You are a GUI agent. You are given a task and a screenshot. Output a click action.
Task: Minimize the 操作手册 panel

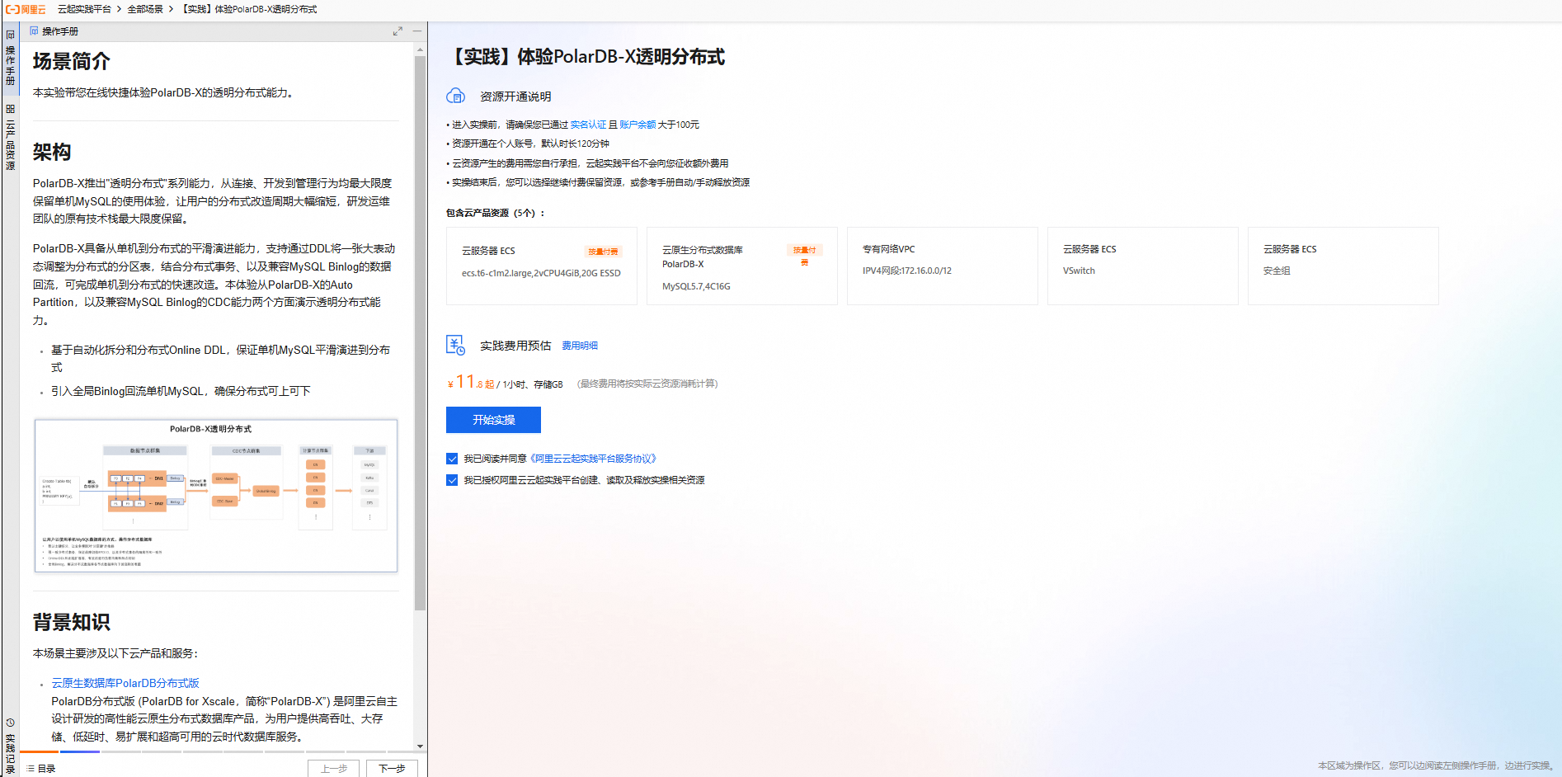click(417, 31)
